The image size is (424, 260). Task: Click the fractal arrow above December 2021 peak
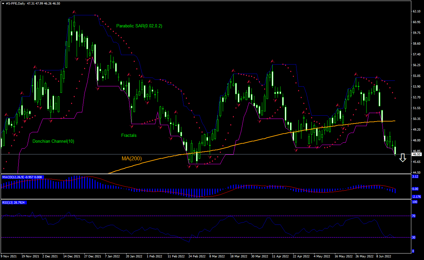(74, 12)
